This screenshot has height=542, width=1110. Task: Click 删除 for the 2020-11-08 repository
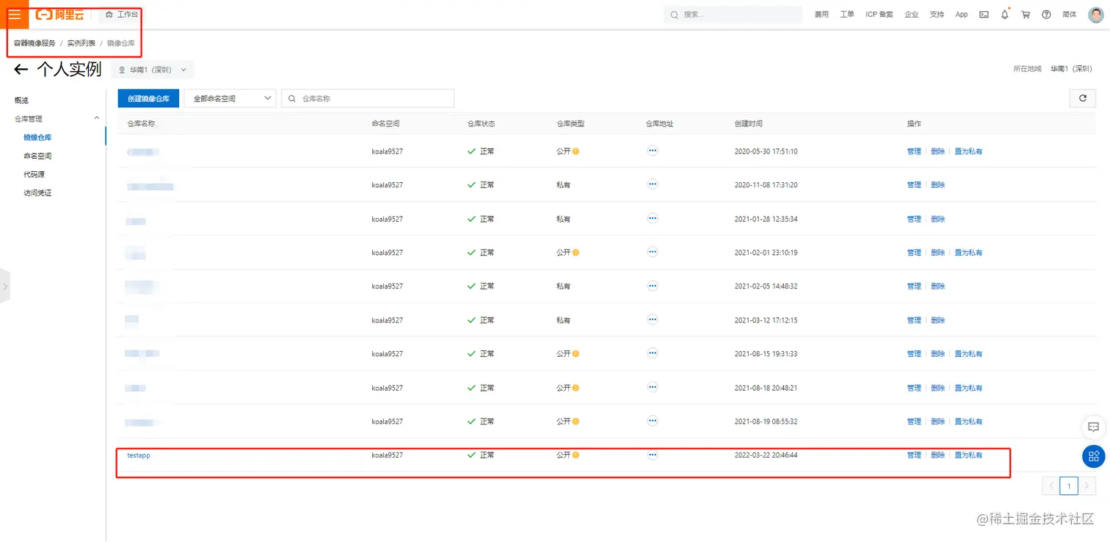click(938, 185)
